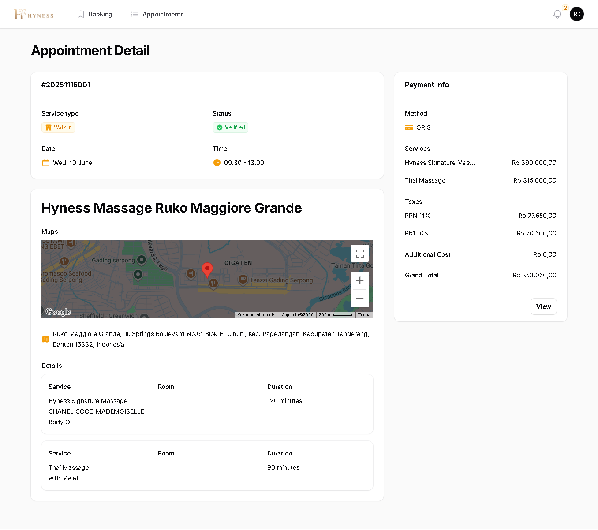Open notifications bell
Screen dimensions: 598x530
(x=557, y=14)
